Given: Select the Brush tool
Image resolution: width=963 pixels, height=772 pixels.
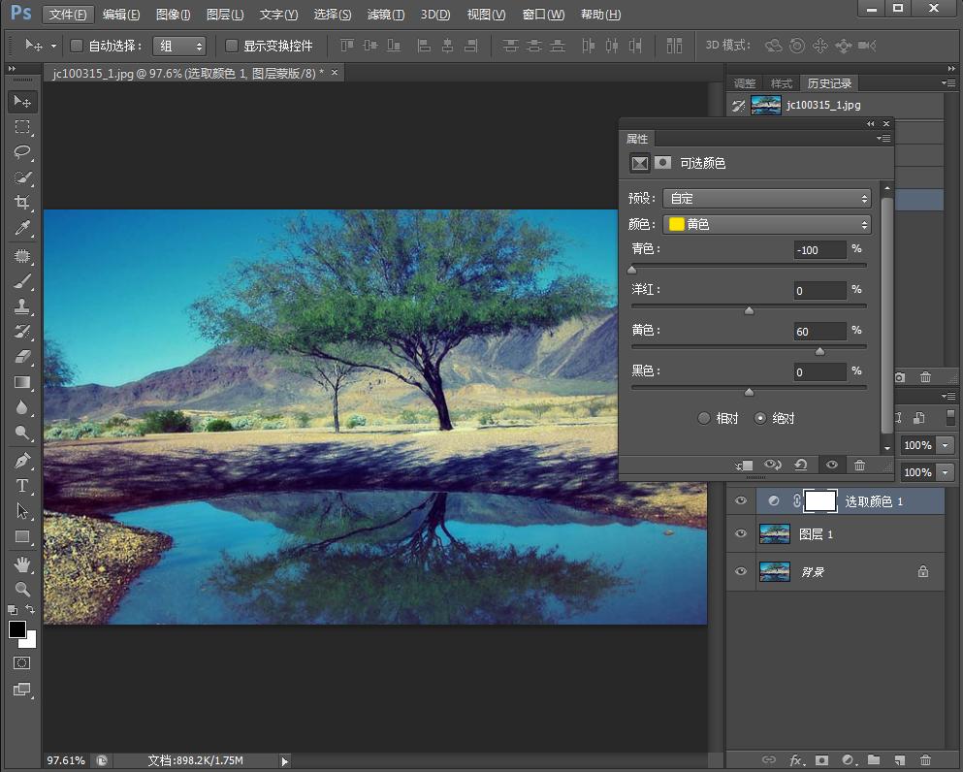Looking at the screenshot, I should click(x=22, y=281).
